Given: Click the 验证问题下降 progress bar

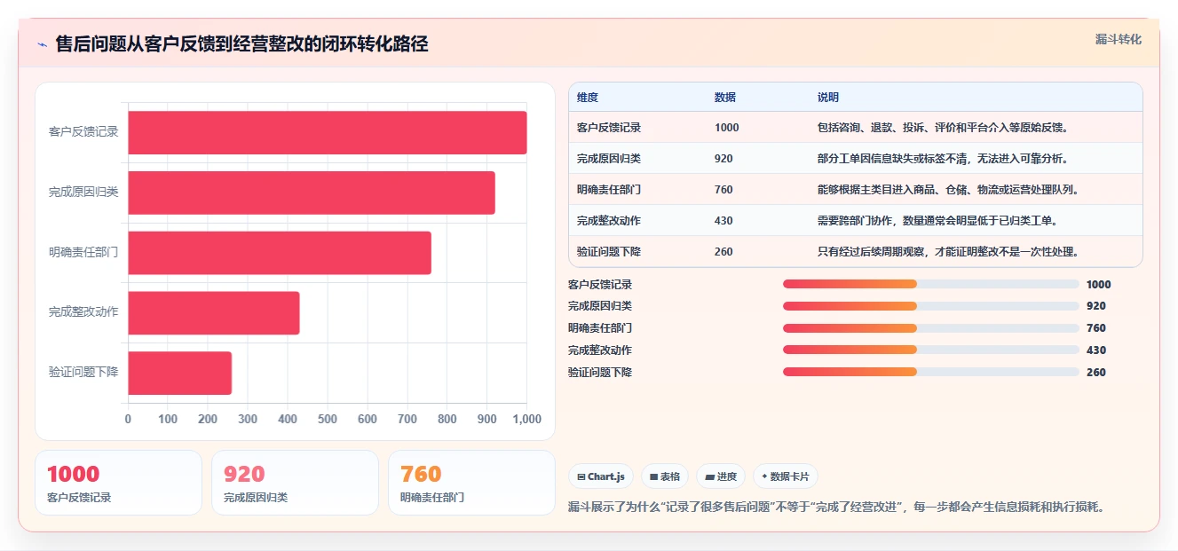Looking at the screenshot, I should tap(931, 373).
